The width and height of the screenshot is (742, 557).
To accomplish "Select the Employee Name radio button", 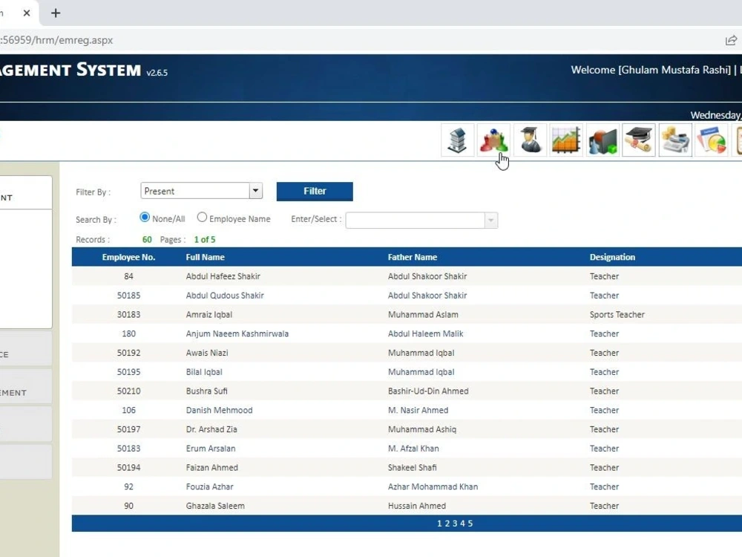I will 202,218.
